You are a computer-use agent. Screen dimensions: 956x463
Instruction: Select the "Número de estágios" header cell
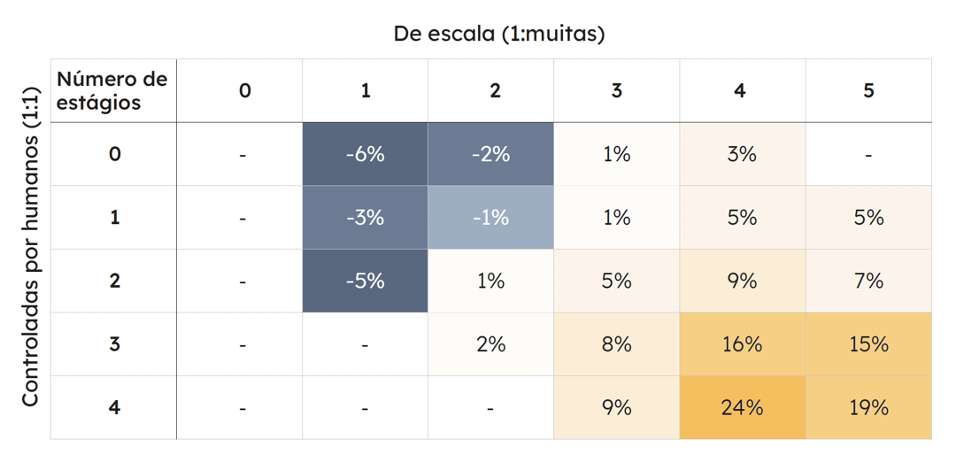112,90
